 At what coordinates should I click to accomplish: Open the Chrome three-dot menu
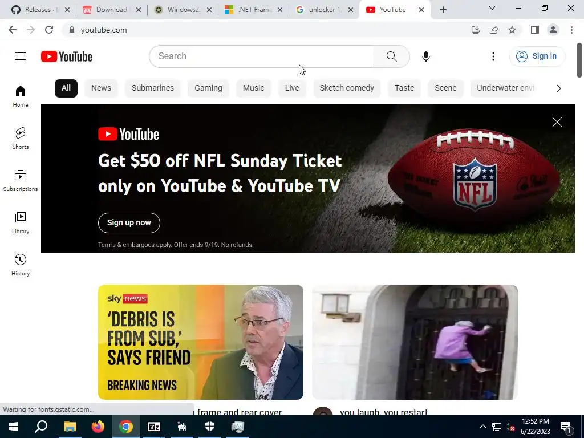click(571, 30)
